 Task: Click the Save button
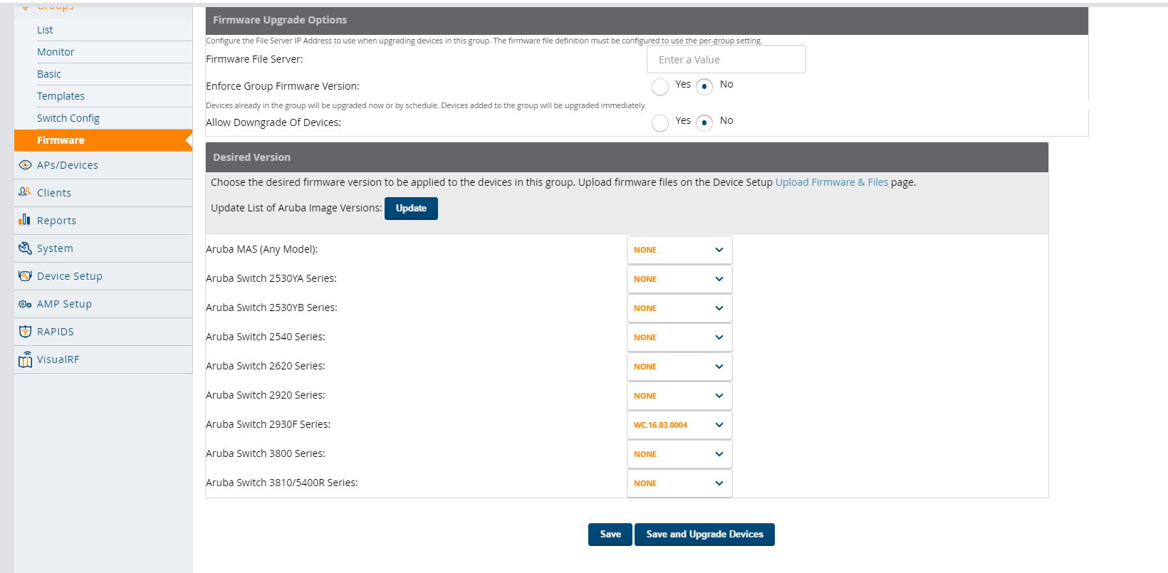[610, 535]
